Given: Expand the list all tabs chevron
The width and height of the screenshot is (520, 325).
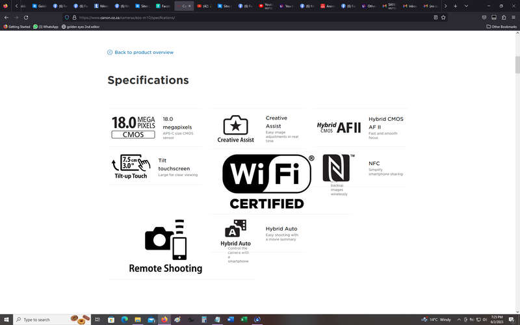Looking at the screenshot, I should point(466,6).
